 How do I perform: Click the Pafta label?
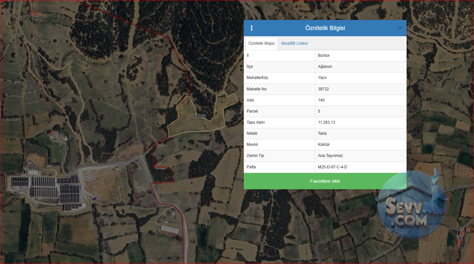click(251, 167)
